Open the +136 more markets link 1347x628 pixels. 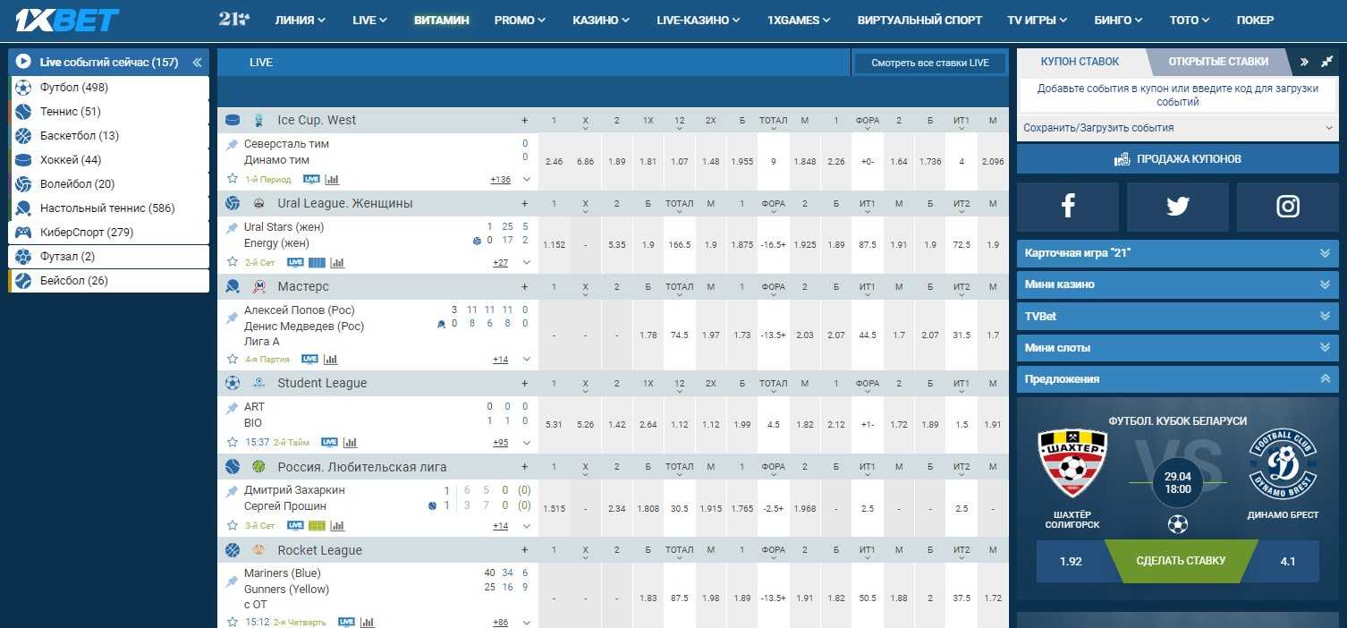(x=501, y=180)
